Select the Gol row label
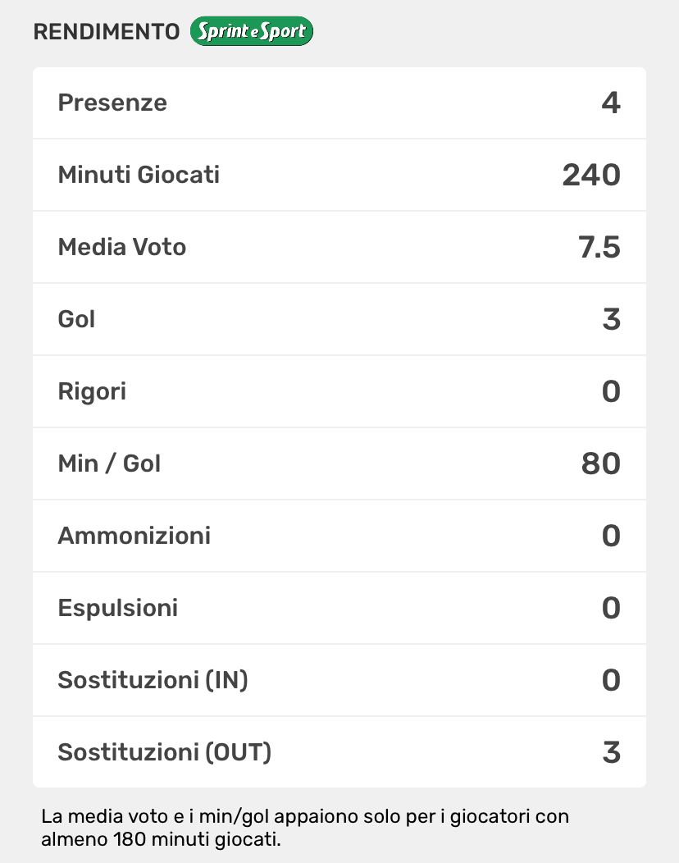The image size is (679, 863). (x=77, y=319)
